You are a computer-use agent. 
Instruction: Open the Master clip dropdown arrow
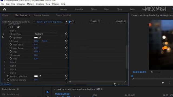[34, 22]
